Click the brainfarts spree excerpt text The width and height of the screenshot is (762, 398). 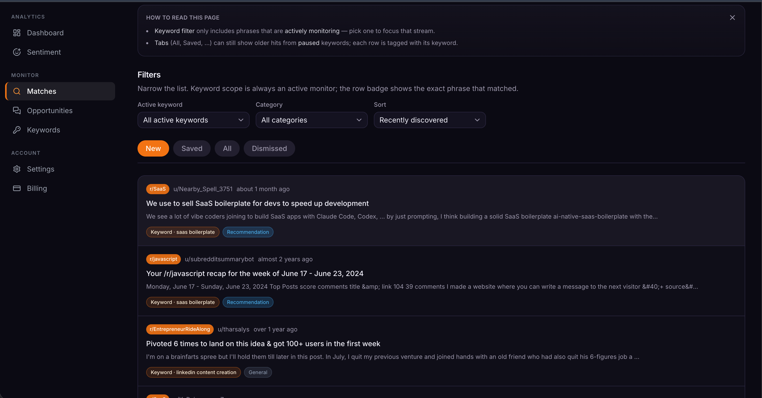tap(392, 357)
